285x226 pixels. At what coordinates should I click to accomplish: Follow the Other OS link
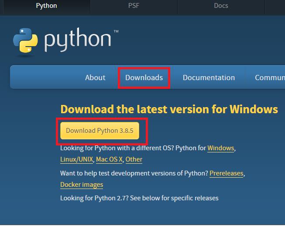click(134, 159)
